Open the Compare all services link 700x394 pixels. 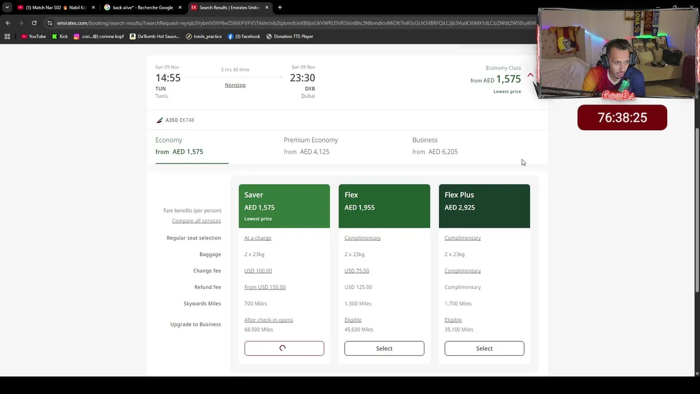(196, 221)
